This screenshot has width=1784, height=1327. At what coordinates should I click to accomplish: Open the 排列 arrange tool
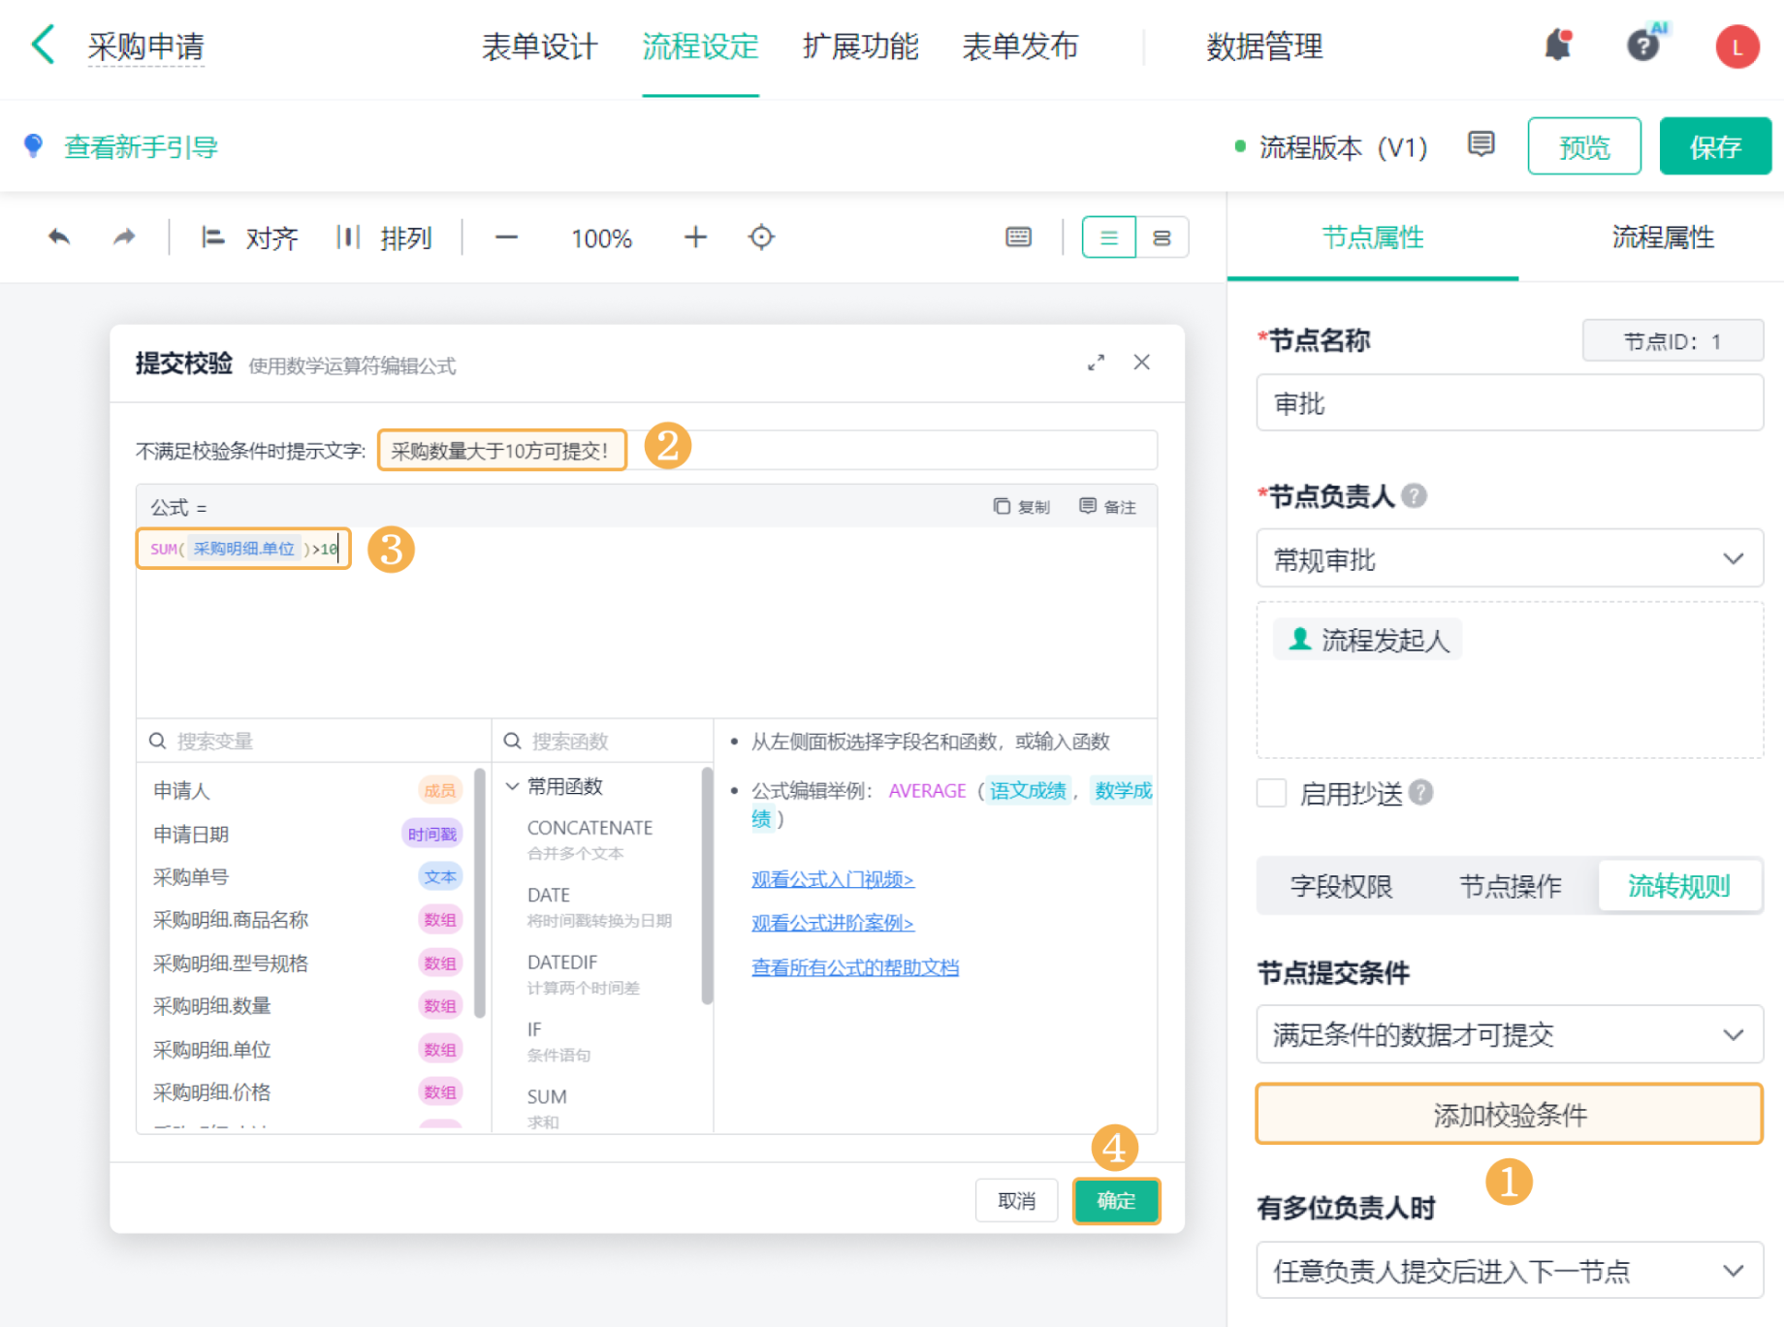(384, 237)
